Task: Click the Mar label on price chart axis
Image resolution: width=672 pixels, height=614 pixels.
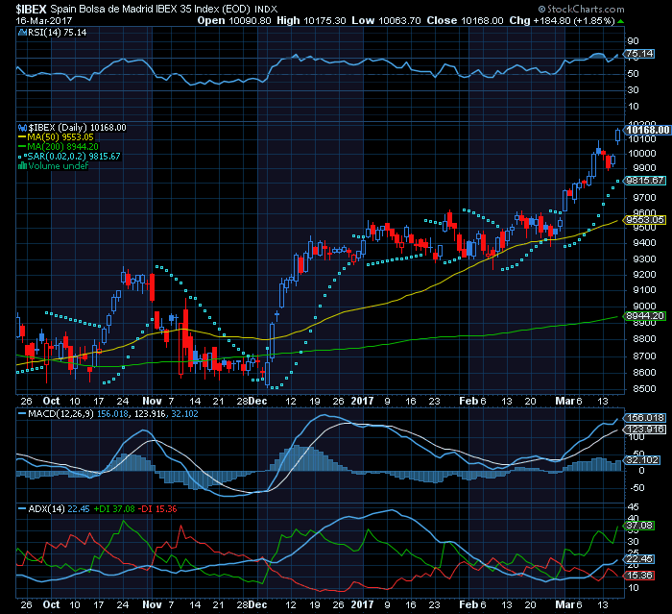Action: [x=564, y=401]
